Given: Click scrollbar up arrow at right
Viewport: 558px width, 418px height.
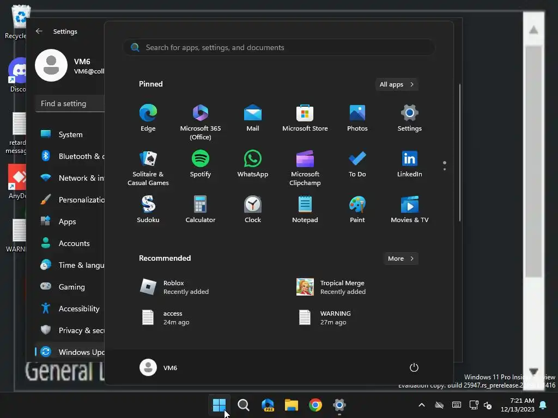Looking at the screenshot, I should [x=533, y=30].
